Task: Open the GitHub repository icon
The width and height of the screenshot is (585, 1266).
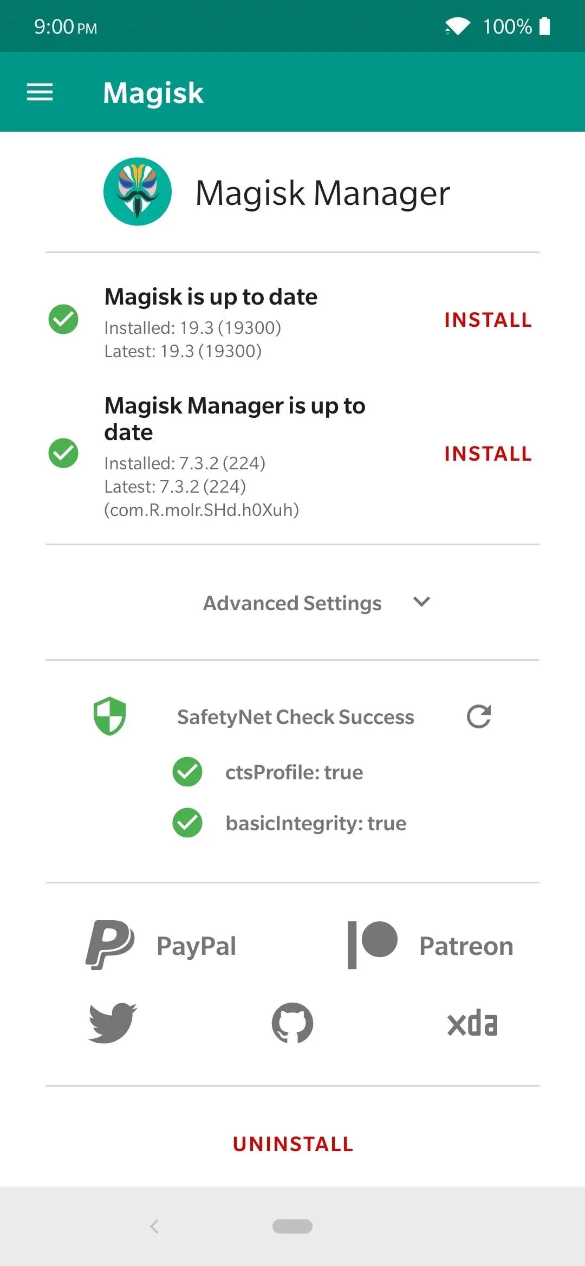Action: point(292,1023)
